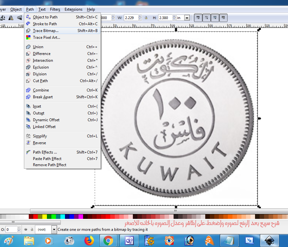The width and height of the screenshot is (288, 247).
Task: Select Remove Path Effect entry
Action: (x=62, y=165)
